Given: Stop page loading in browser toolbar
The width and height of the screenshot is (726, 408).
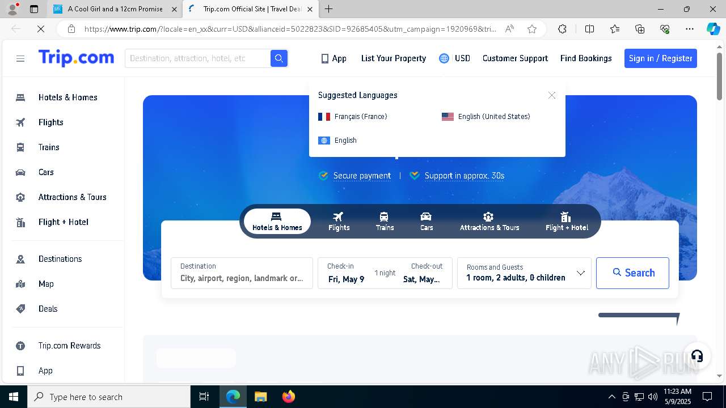Looking at the screenshot, I should pyautogui.click(x=41, y=29).
